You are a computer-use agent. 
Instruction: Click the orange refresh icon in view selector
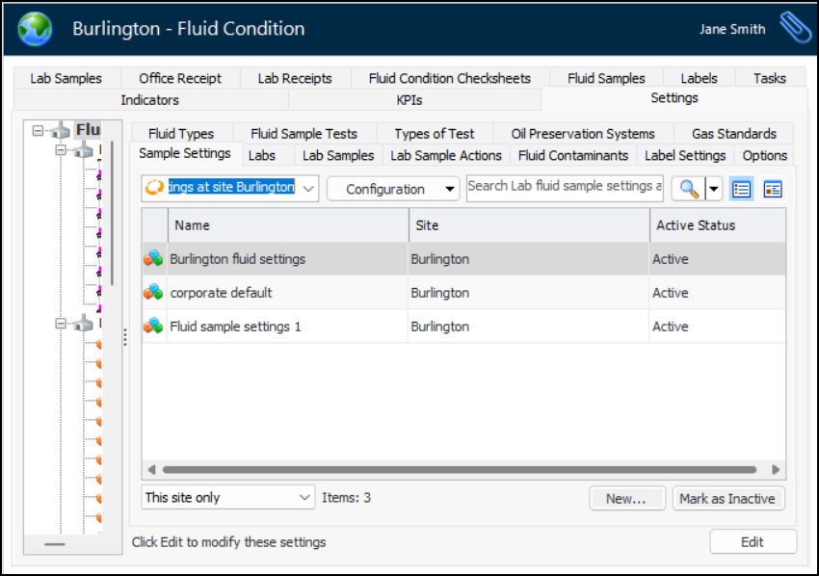[154, 188]
